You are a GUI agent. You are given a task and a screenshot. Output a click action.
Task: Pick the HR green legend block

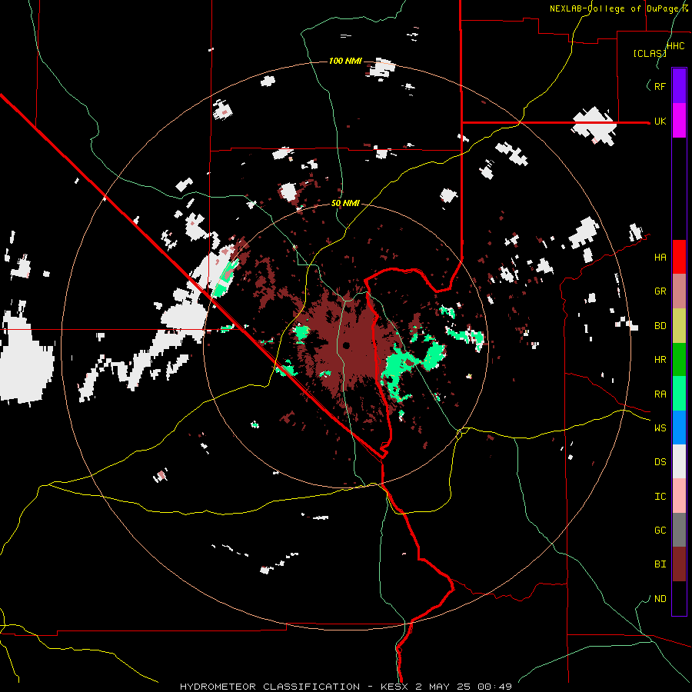coord(679,360)
